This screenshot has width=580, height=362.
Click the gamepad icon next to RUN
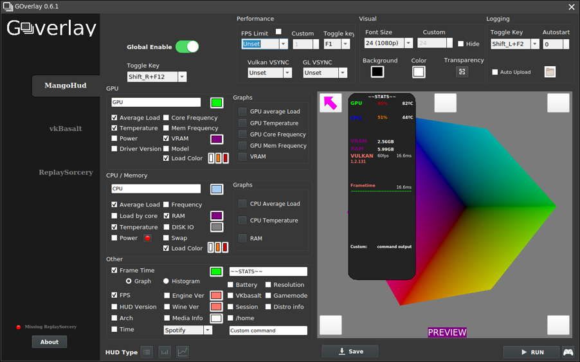pos(568,352)
